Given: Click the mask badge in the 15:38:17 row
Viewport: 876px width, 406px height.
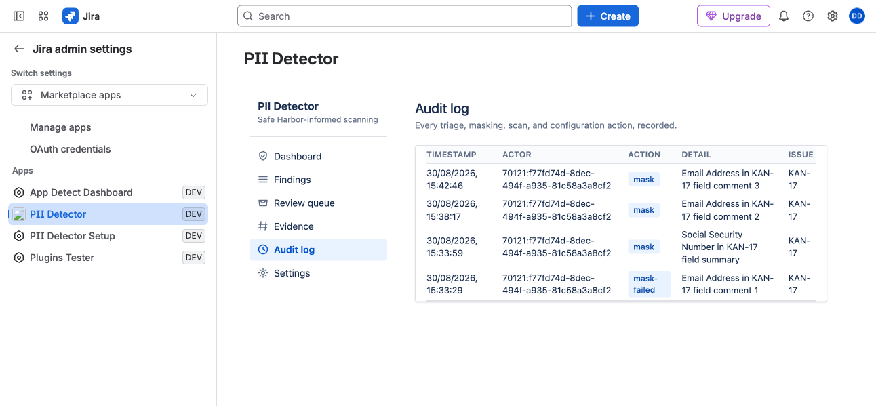Looking at the screenshot, I should [643, 210].
